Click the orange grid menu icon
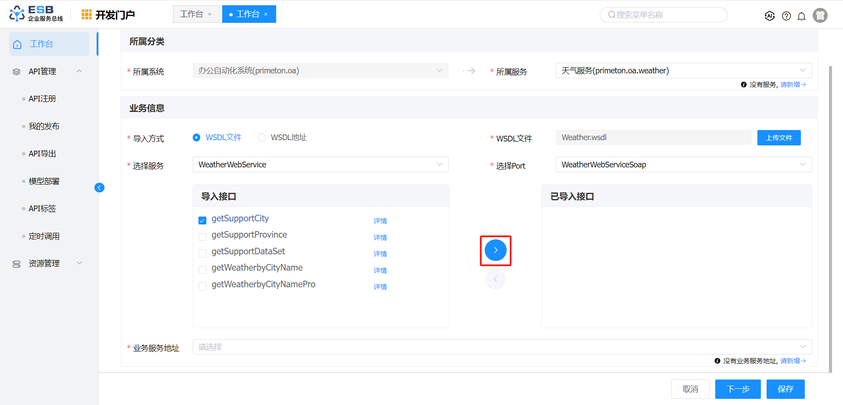The width and height of the screenshot is (843, 405). coord(86,14)
